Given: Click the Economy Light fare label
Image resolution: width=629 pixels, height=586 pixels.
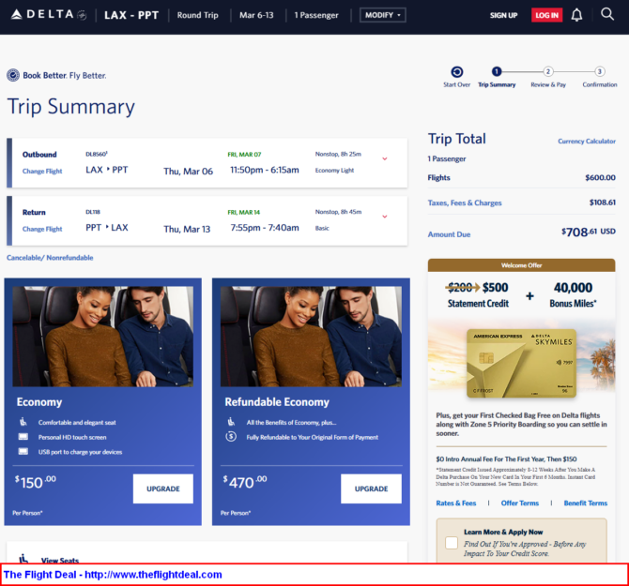Looking at the screenshot, I should [x=334, y=171].
